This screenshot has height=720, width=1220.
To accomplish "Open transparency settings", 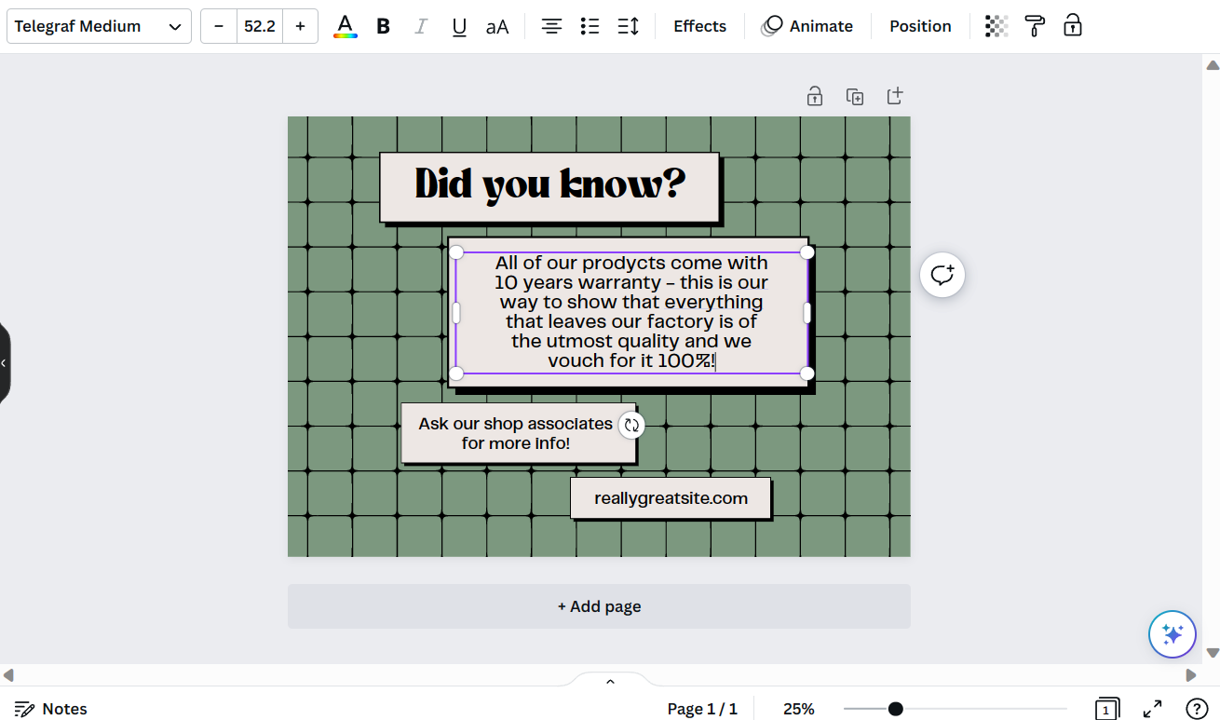I will 996,26.
